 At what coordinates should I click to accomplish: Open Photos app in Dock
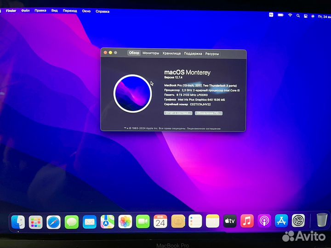(125, 222)
